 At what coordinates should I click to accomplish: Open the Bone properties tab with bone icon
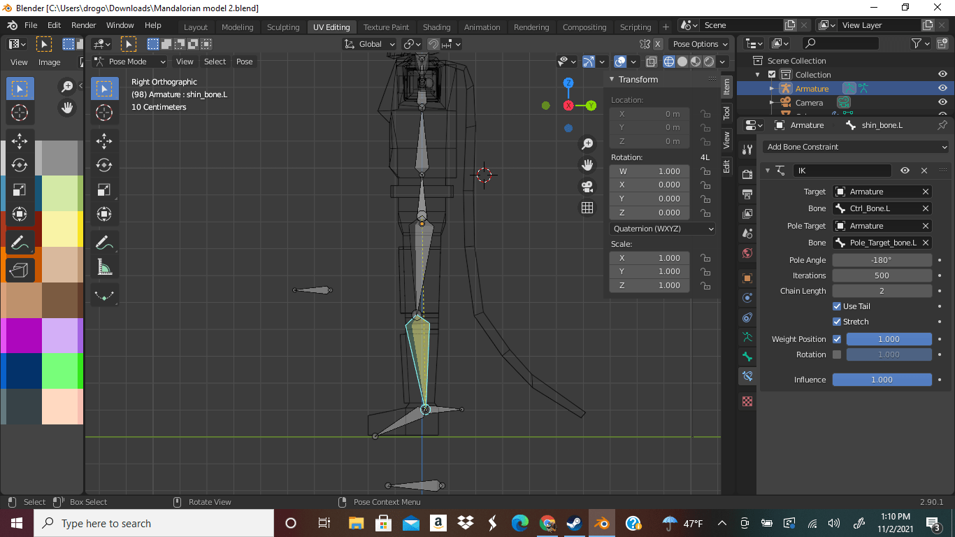(747, 357)
